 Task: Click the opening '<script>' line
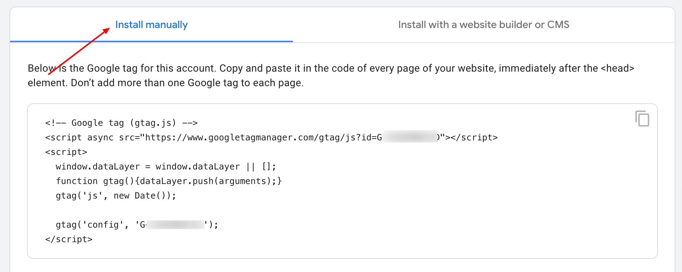point(66,152)
